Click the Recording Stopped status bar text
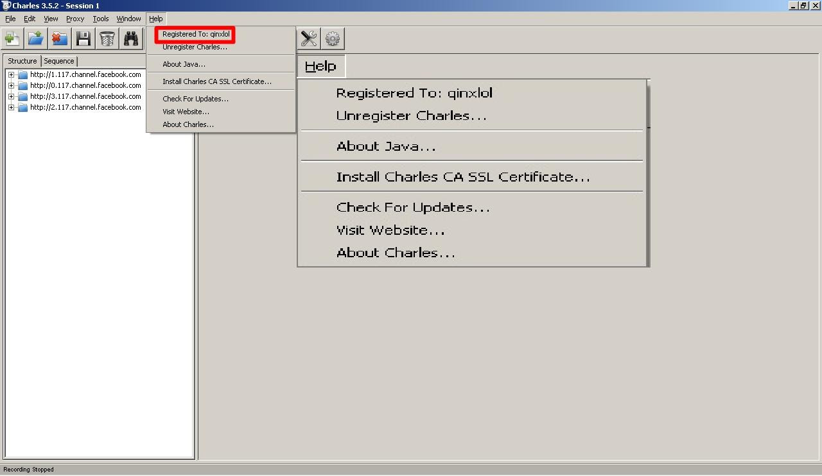This screenshot has height=476, width=822. pos(29,470)
